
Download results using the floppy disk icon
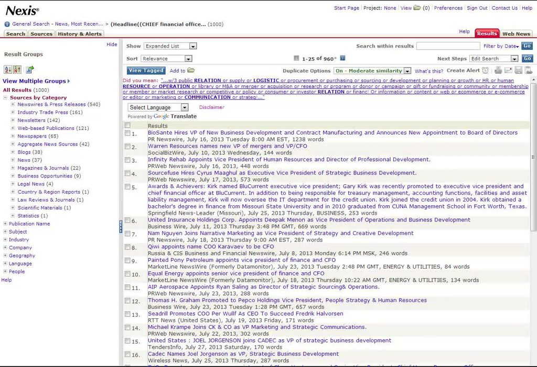[519, 71]
